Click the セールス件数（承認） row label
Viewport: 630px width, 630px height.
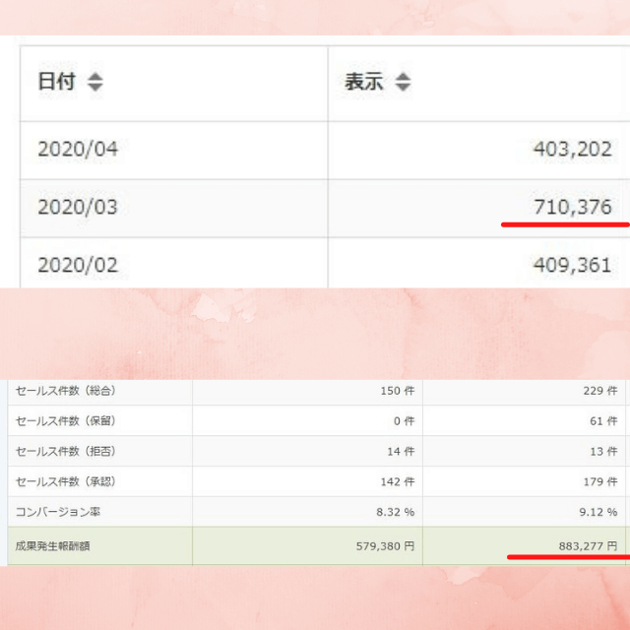[66, 482]
